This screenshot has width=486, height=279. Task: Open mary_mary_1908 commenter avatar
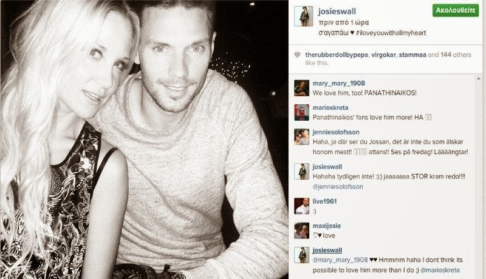(x=301, y=88)
